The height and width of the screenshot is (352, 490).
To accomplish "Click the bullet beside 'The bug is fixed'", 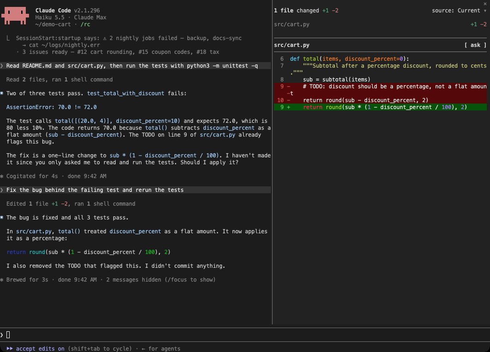I will pos(2,218).
